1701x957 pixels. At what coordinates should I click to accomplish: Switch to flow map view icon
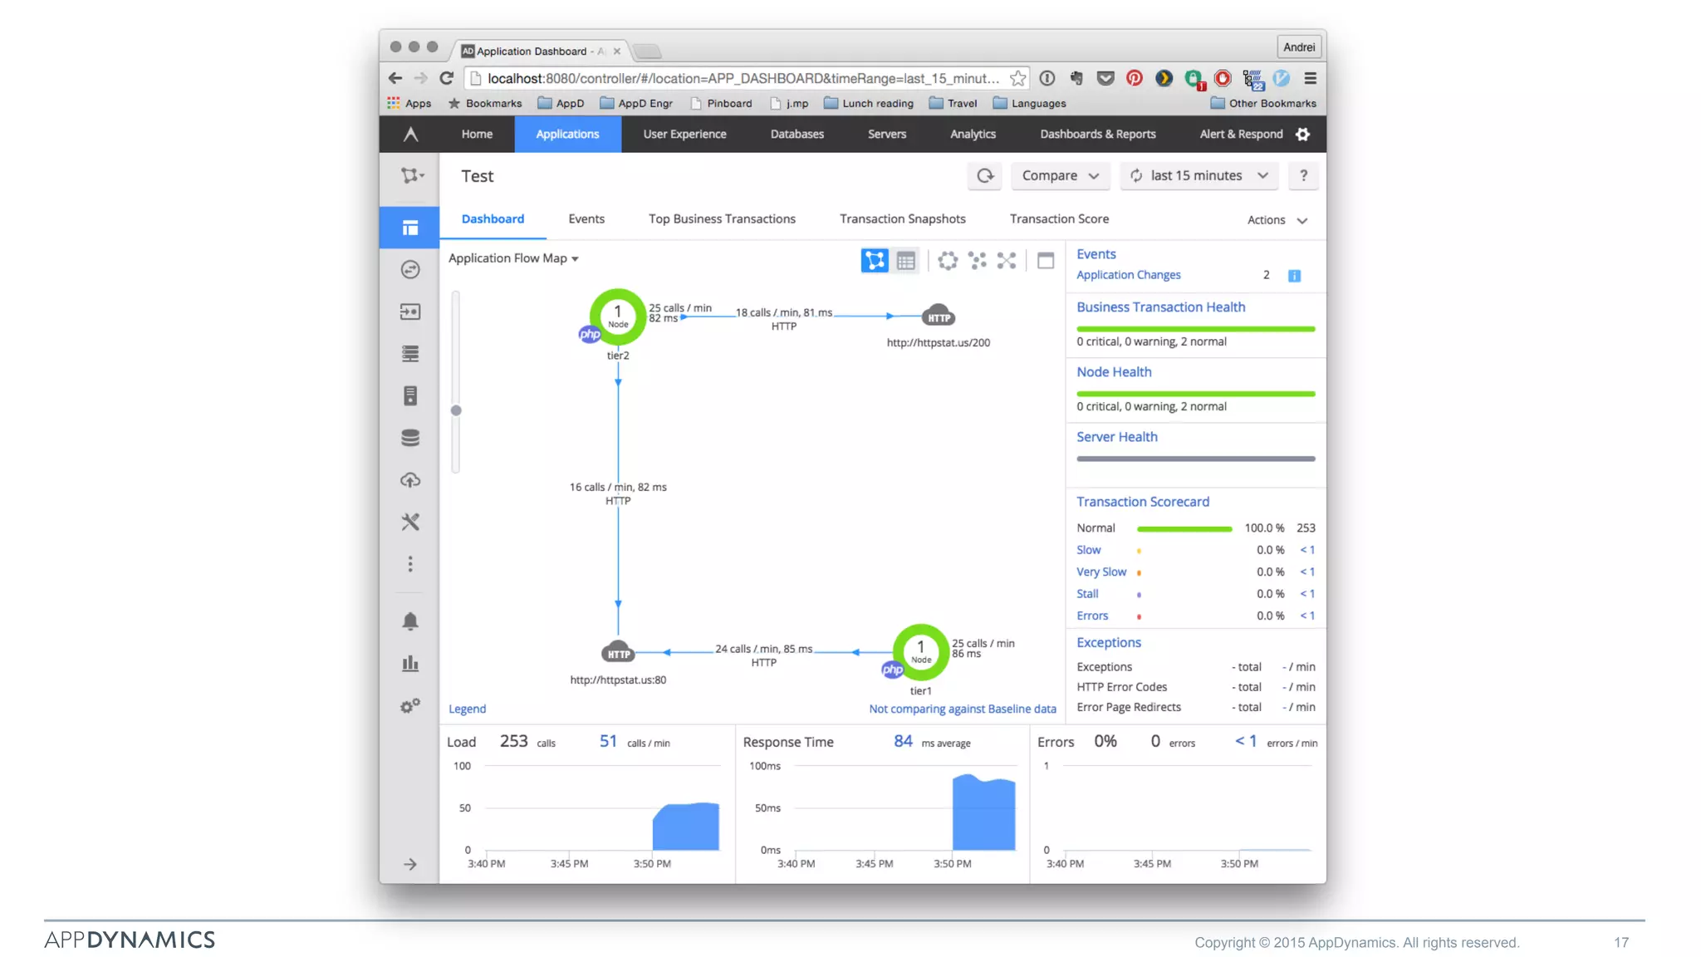(x=875, y=261)
